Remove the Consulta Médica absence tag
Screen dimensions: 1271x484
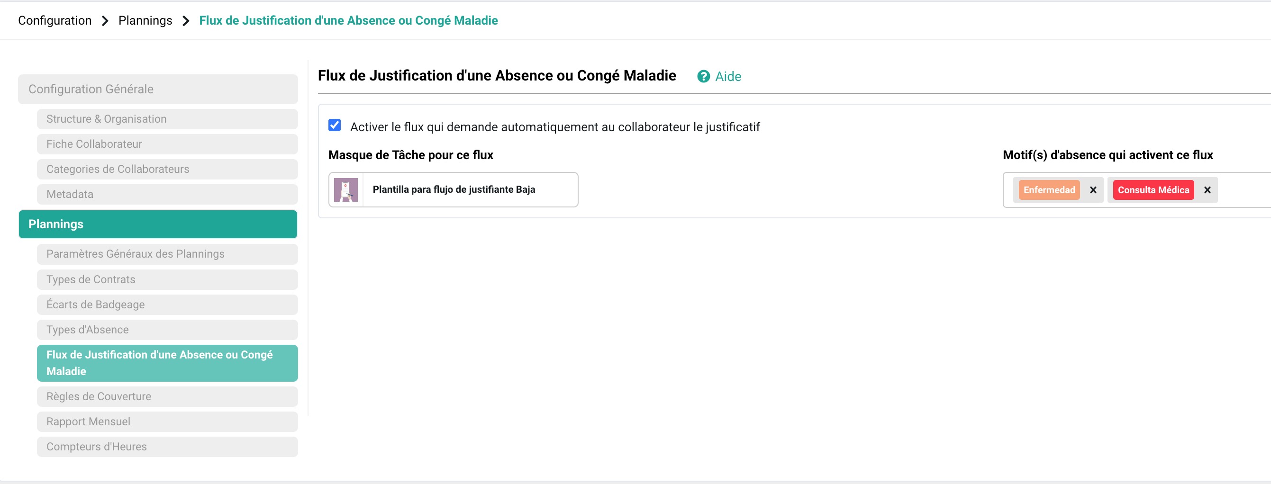[x=1207, y=190]
